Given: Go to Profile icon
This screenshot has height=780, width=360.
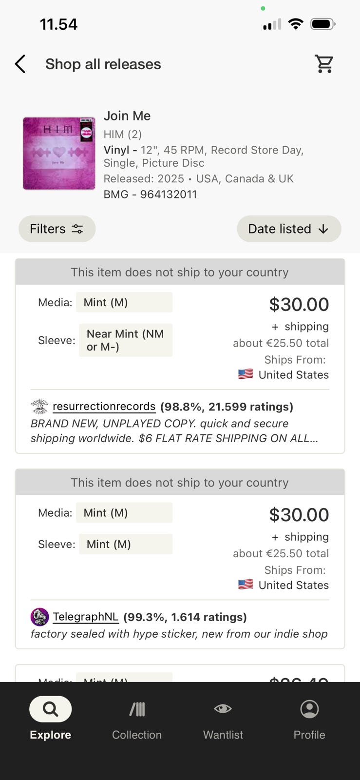Looking at the screenshot, I should click(x=309, y=709).
